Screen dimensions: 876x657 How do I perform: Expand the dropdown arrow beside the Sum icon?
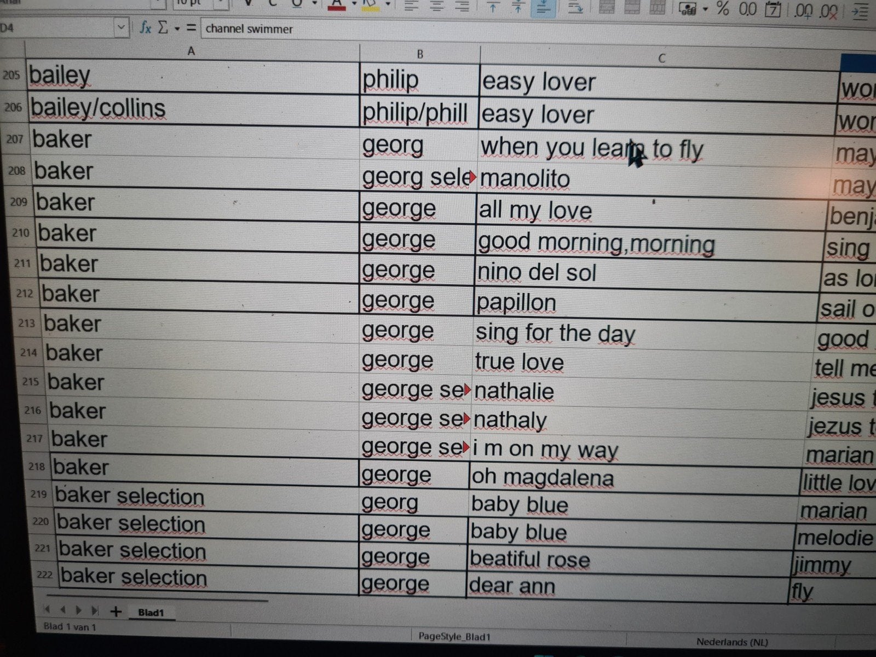(x=177, y=28)
